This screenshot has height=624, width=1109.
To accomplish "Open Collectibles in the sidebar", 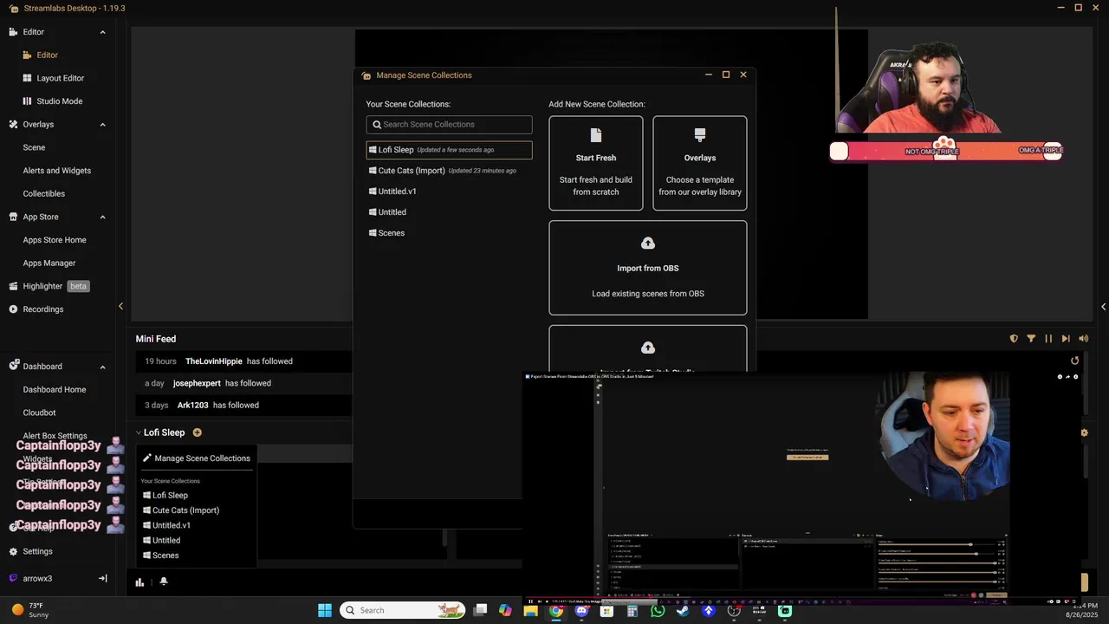I will 43,194.
